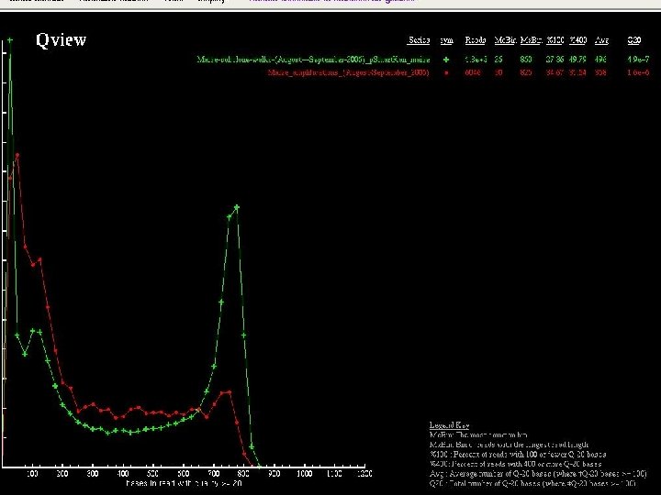
Task: Click the 1200 tick on the x-axis
Action: coord(364,474)
